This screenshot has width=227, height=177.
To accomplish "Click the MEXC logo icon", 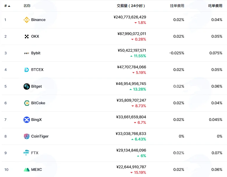I will click(27, 170).
